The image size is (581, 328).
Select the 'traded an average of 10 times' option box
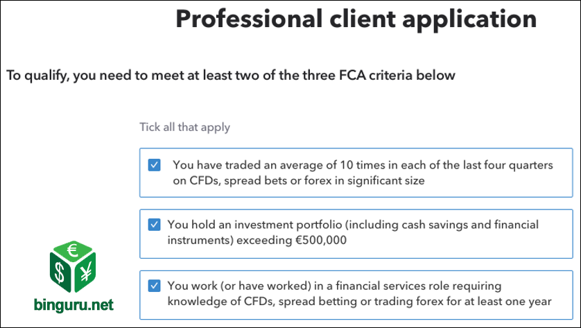click(x=356, y=173)
